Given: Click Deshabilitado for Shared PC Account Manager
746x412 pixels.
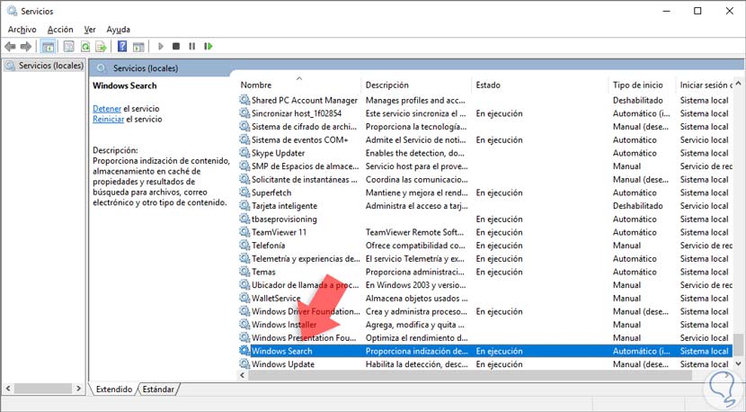Looking at the screenshot, I should click(x=638, y=100).
